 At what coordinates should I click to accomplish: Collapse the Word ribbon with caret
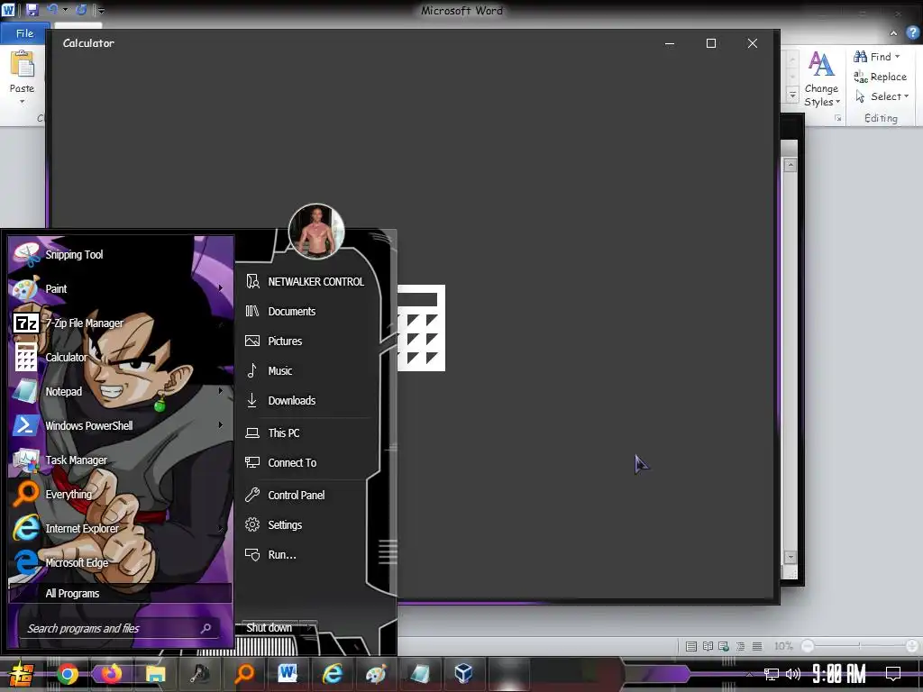893,33
